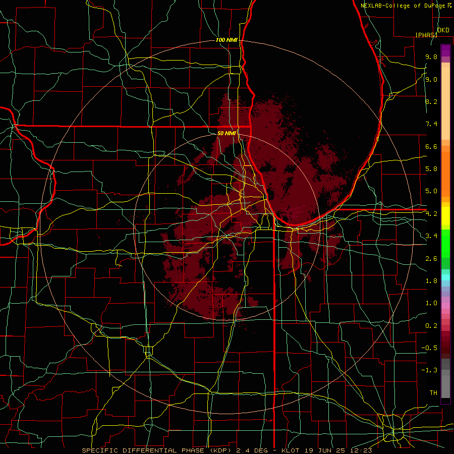454x454 pixels.
Task: Click the 1.0 scale value
Action: (431, 303)
